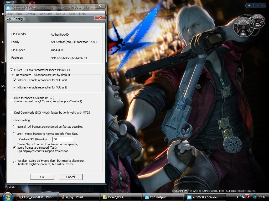Enable Multi threaded GS mode (MTGS)
The width and height of the screenshot is (269, 201).
[11, 99]
